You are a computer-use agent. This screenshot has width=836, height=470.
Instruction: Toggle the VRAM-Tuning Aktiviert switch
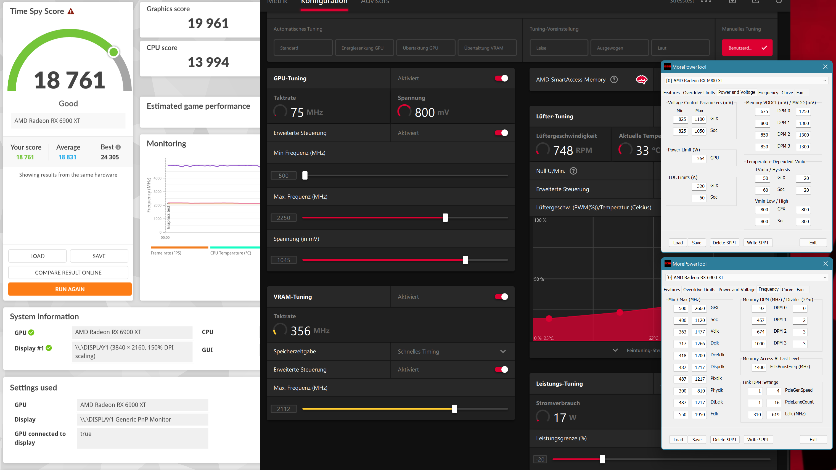[501, 297]
